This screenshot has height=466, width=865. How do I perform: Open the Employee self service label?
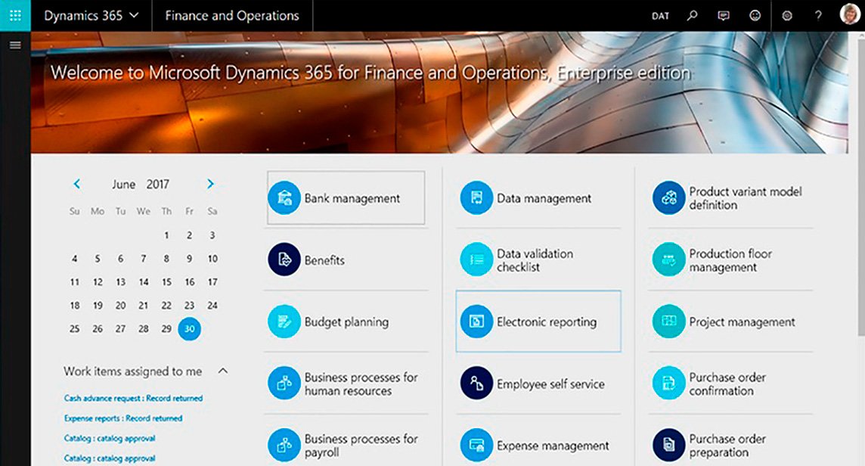click(550, 384)
